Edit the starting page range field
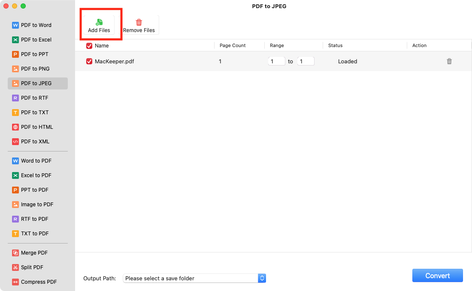The width and height of the screenshot is (472, 291). coord(276,61)
